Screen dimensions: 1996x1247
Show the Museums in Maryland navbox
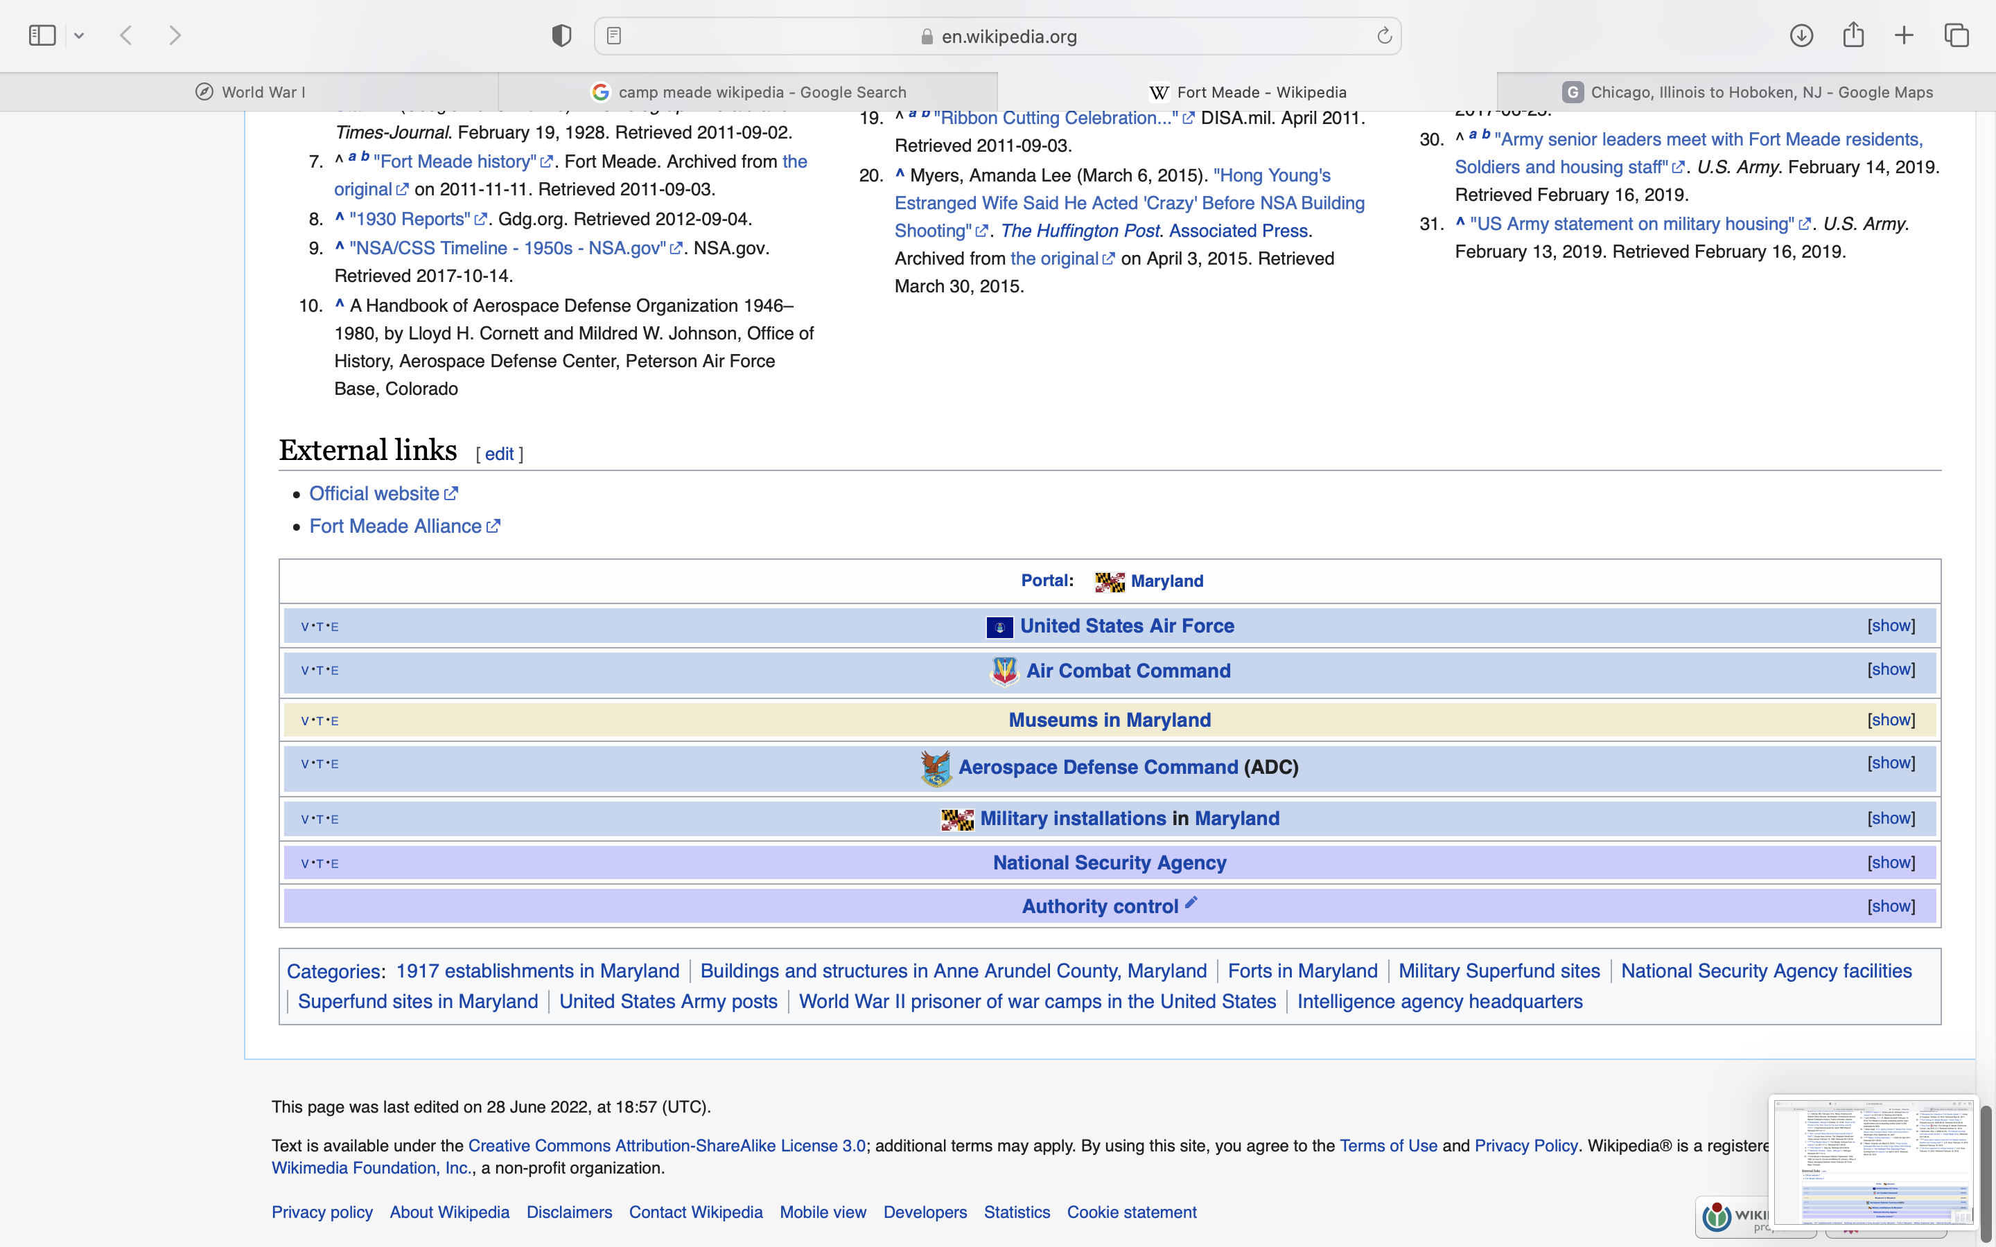point(1891,720)
